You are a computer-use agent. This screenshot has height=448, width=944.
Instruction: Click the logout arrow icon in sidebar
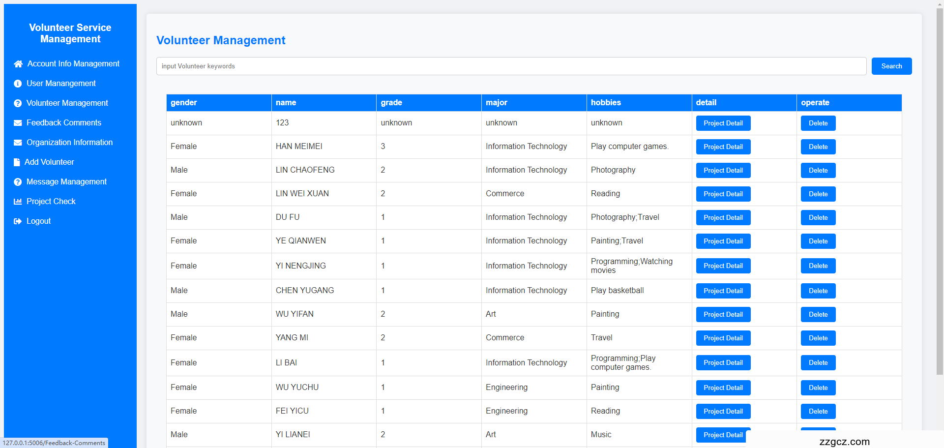click(18, 221)
